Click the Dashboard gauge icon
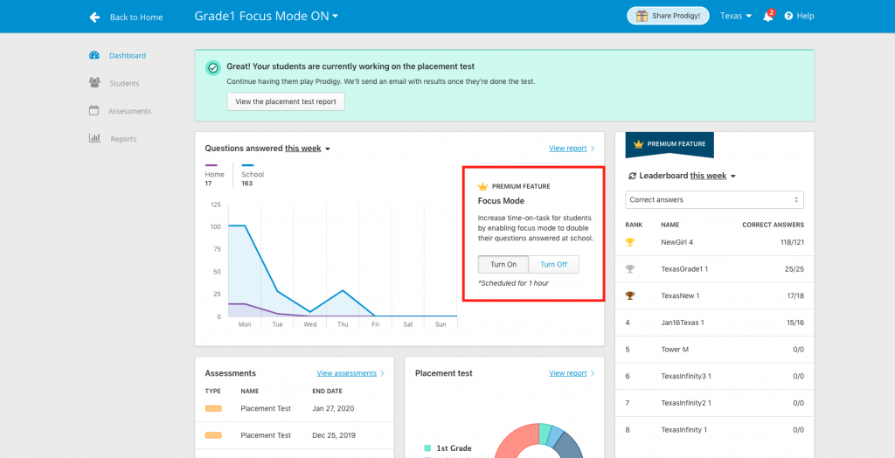The image size is (895, 458). 94,55
